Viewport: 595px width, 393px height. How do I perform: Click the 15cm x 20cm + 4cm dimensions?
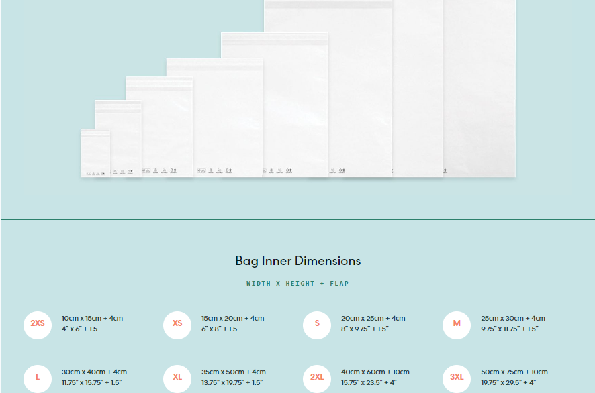[x=232, y=319]
